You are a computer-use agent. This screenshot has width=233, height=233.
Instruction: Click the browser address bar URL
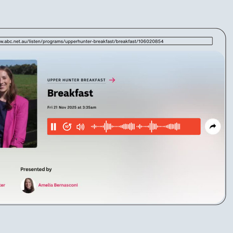pos(106,41)
